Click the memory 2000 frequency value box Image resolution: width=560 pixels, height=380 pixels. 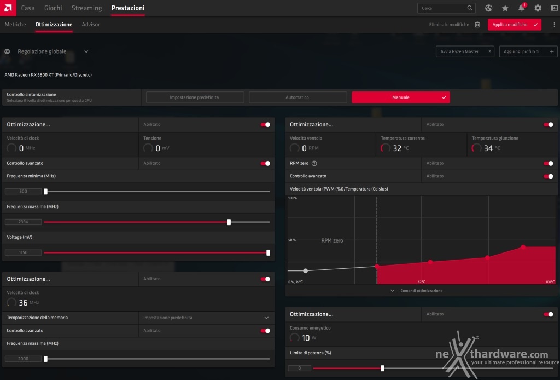click(23, 359)
